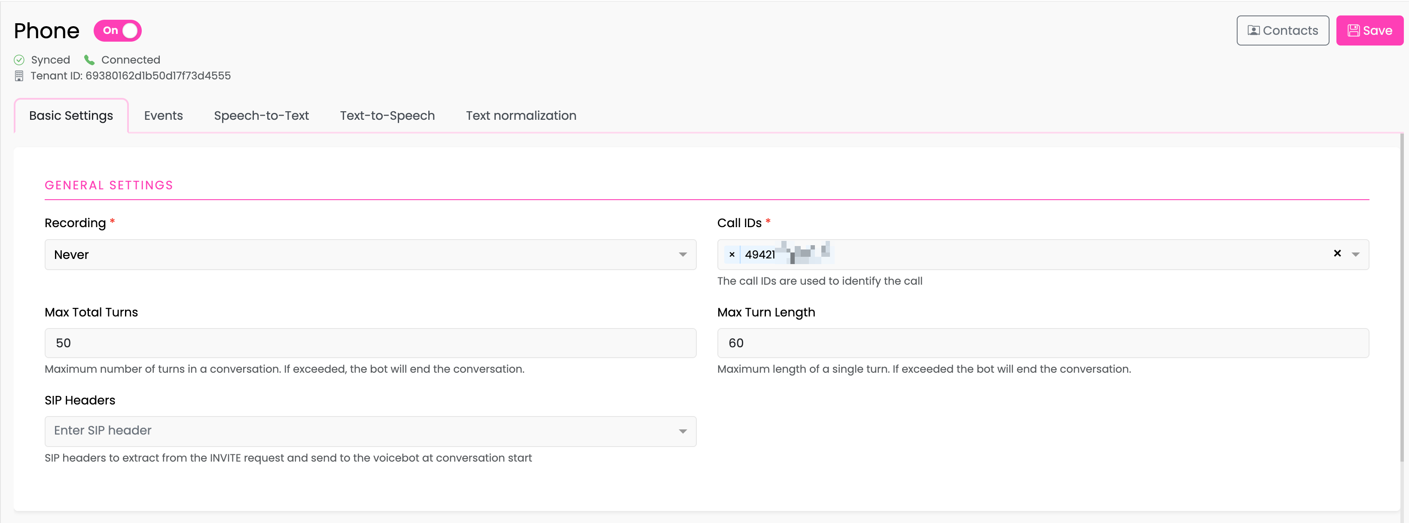
Task: Click the Tenant ID building icon
Action: tap(19, 76)
